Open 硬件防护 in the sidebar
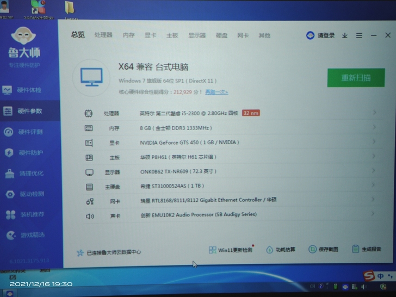This screenshot has width=396, height=297. click(24, 152)
